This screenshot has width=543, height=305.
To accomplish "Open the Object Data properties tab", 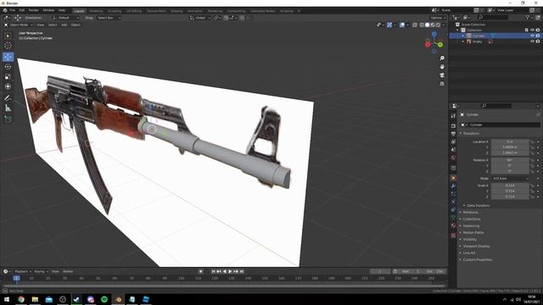I will coord(453,218).
